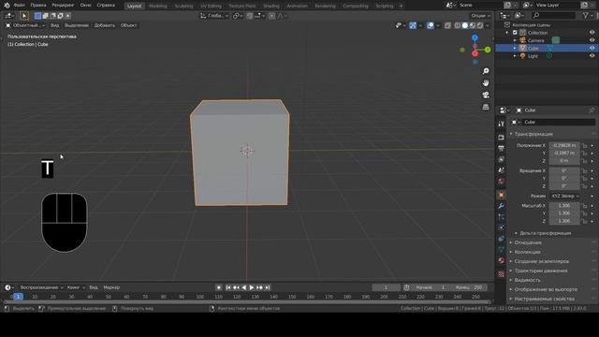This screenshot has height=337, width=599.
Task: Uncheck the Collection exclude checkbox
Action: 515,33
